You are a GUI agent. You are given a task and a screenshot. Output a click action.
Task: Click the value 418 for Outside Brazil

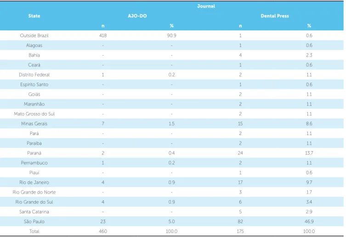pos(103,35)
